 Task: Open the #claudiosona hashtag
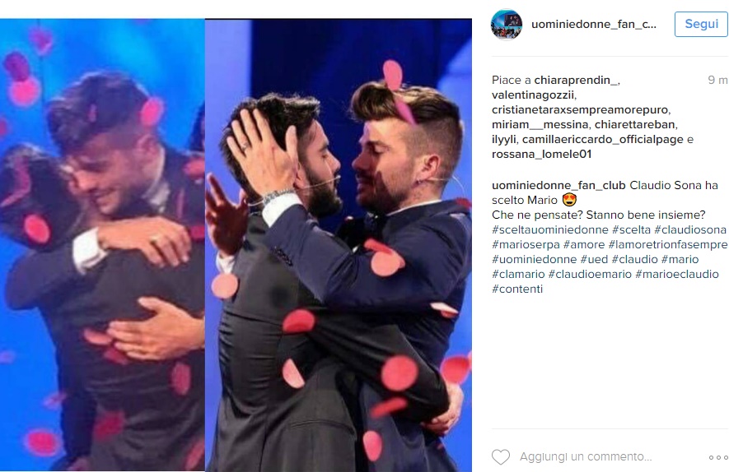tap(690, 229)
